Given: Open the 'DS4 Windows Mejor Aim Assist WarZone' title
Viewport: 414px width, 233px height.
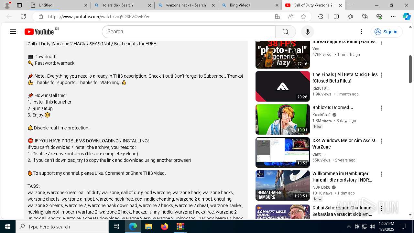Looking at the screenshot, I should point(344,144).
